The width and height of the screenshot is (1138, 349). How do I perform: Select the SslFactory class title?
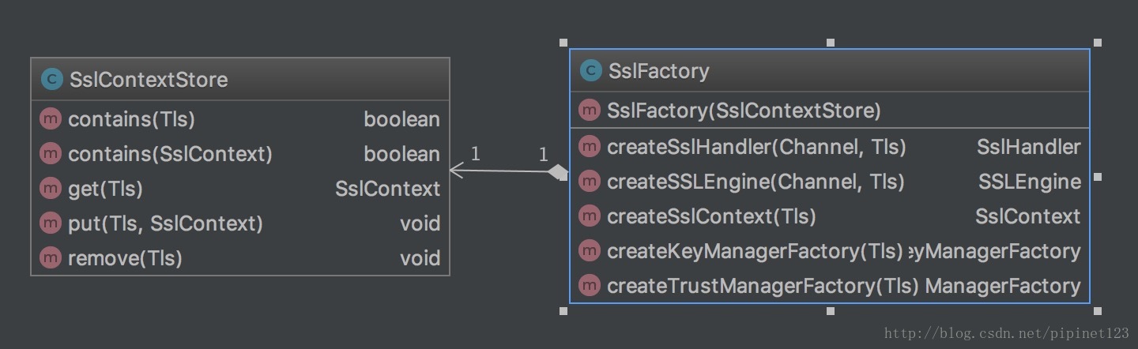pyautogui.click(x=658, y=71)
